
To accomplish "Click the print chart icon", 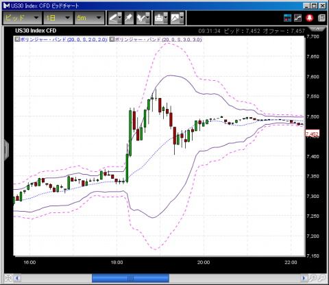I will tap(161, 18).
